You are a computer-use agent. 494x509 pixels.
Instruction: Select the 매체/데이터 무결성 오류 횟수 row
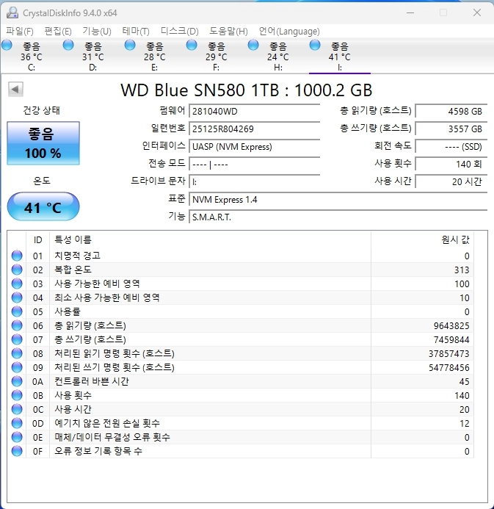240,437
